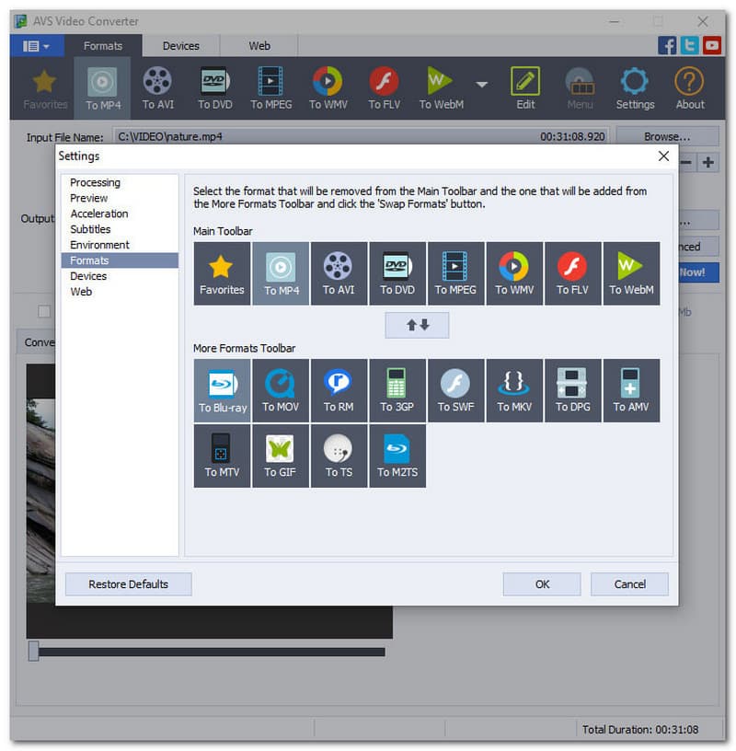Click To AVI in the main window toolbar
The height and width of the screenshot is (751, 736).
(157, 88)
